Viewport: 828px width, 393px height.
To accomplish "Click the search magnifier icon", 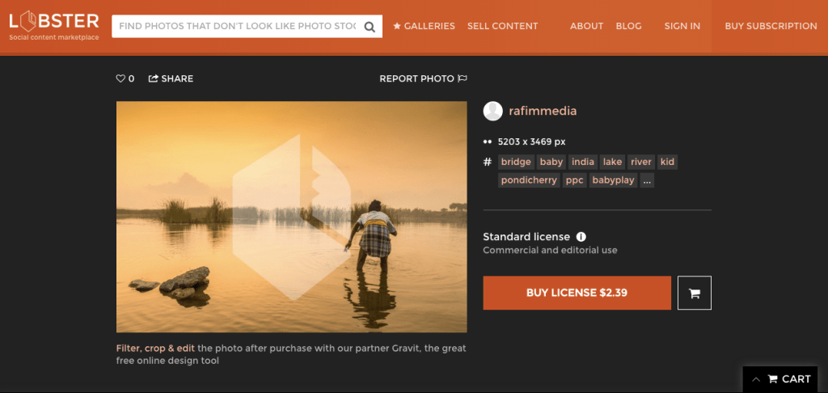I will 370,27.
